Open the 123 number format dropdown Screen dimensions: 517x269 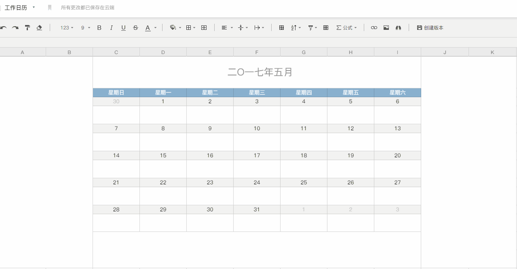(x=67, y=28)
